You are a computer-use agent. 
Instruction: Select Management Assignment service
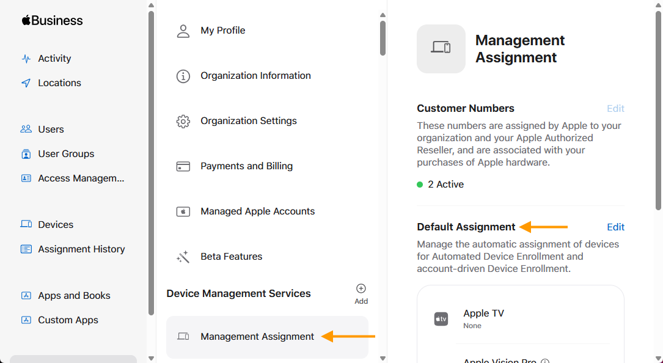click(267, 337)
